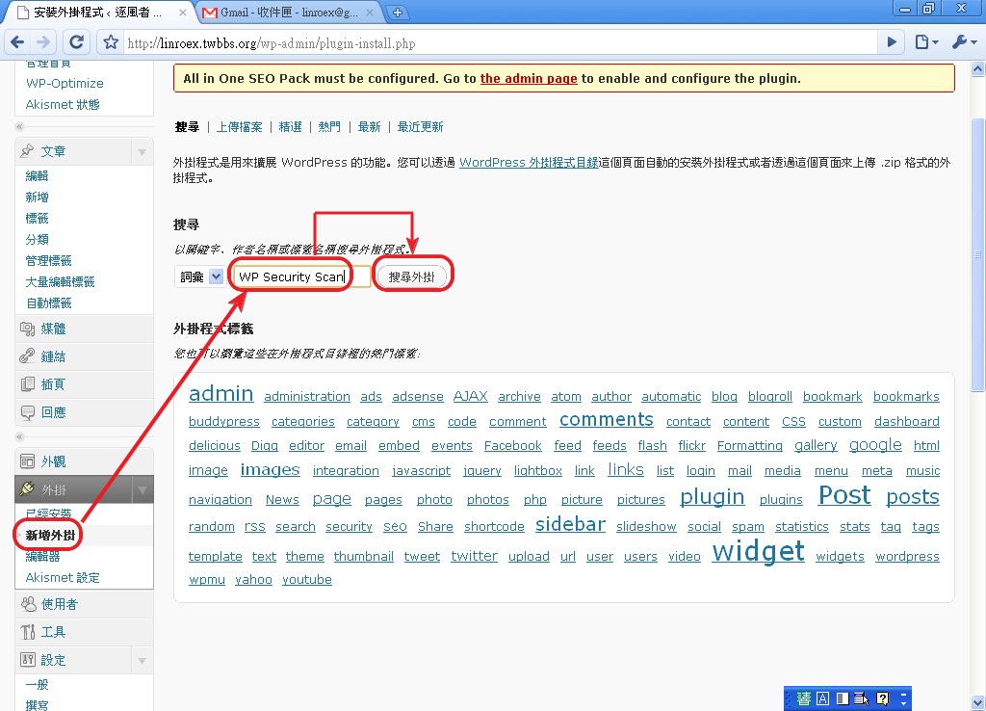Screen dimensions: 986x711
Task: Click the IME language bar 嘗 icon
Action: (803, 698)
